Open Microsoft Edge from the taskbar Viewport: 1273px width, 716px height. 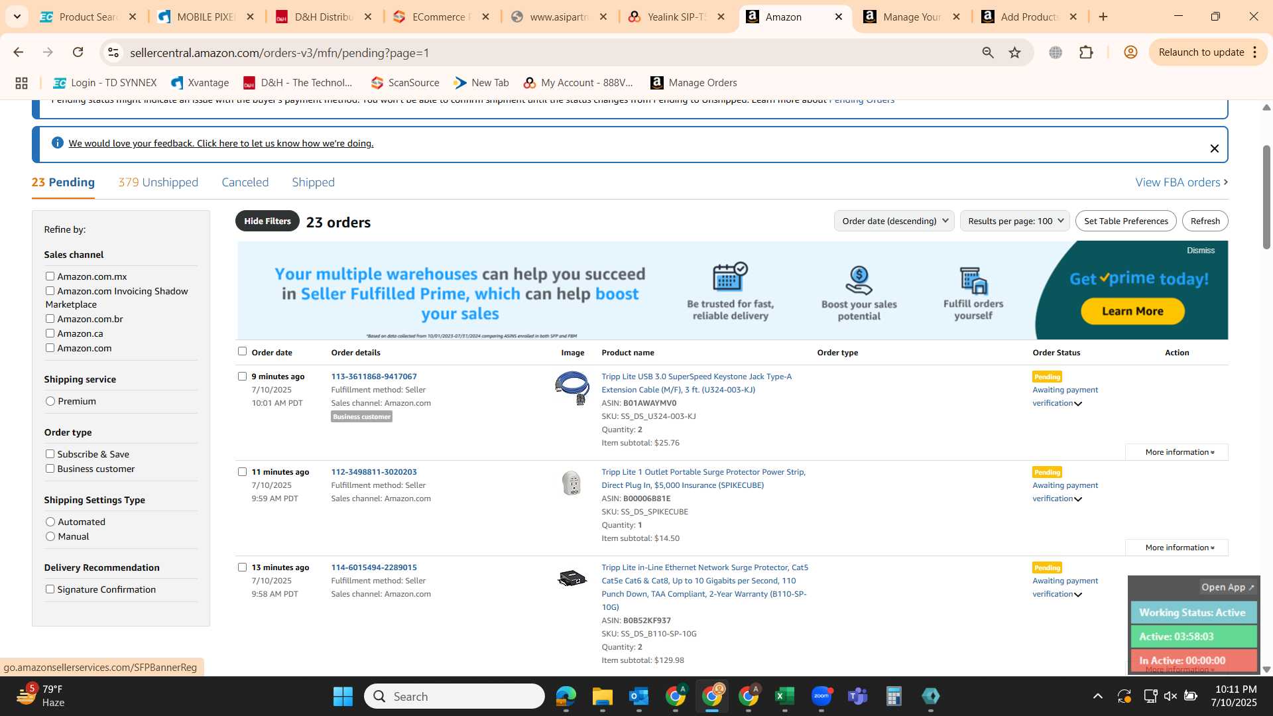566,696
